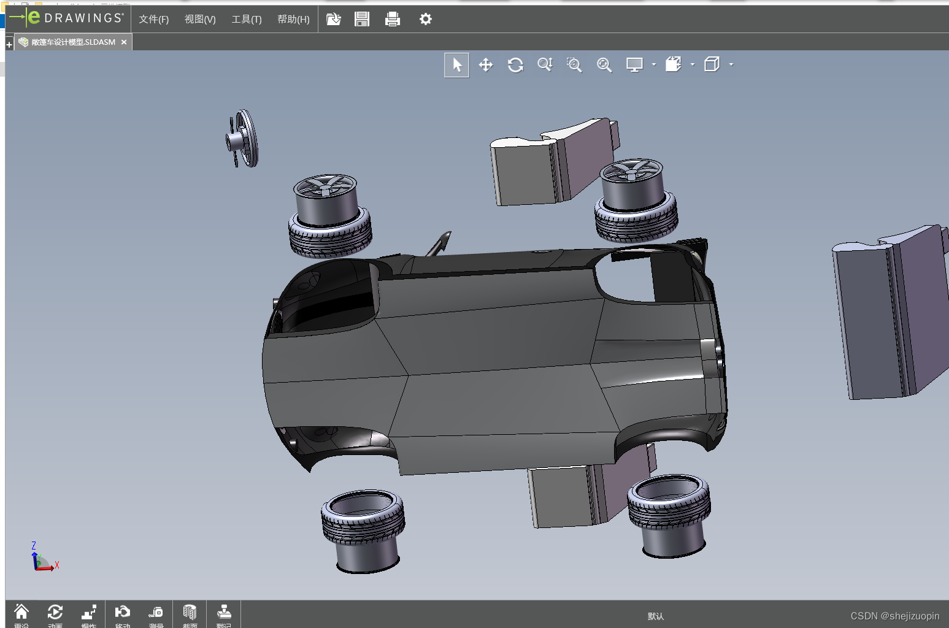Expand the display style dropdown arrow
Viewport: 949px width, 628px height.
point(731,64)
